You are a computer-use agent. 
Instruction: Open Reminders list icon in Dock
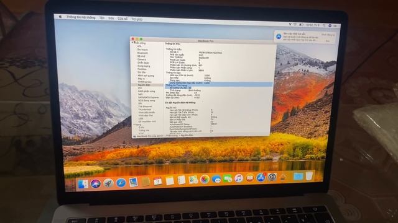(181, 180)
